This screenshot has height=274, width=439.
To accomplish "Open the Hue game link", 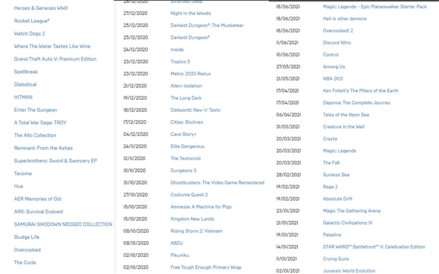I will pos(19,186).
